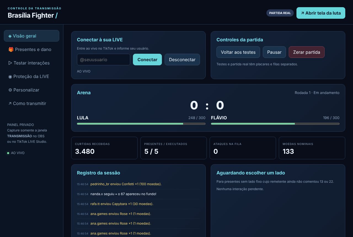Connect to the TikTok LIVE with Conectar
Viewport: 353px width, 237px height.
pos(147,60)
